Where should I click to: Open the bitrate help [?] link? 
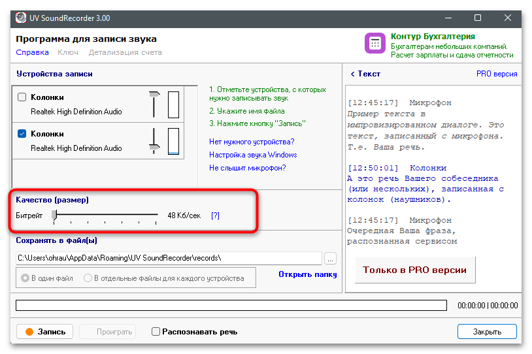pos(215,215)
